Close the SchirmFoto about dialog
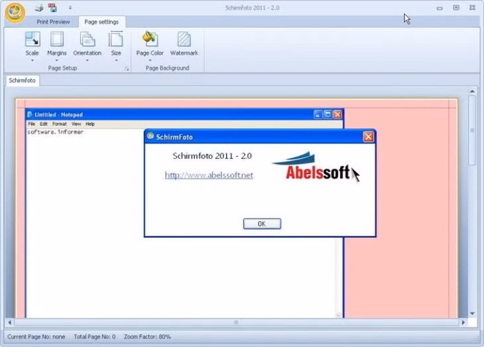484x347 pixels. coord(368,137)
